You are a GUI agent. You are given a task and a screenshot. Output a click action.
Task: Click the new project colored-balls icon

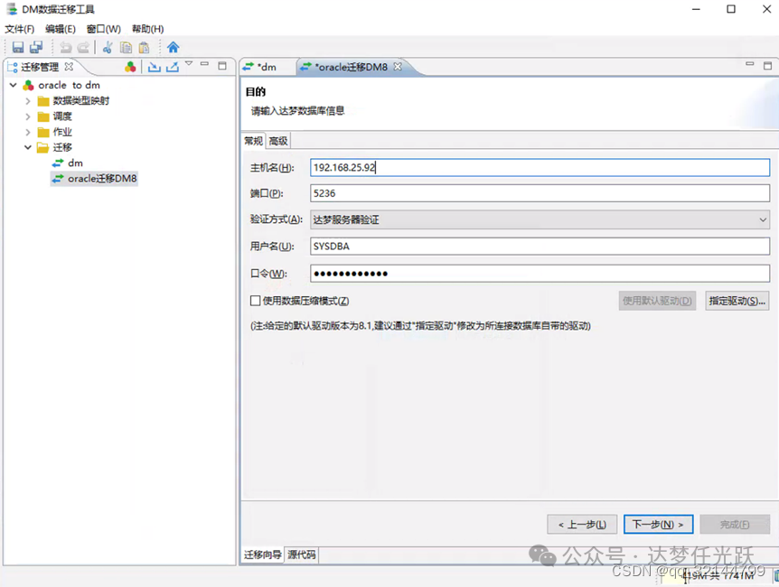point(130,67)
